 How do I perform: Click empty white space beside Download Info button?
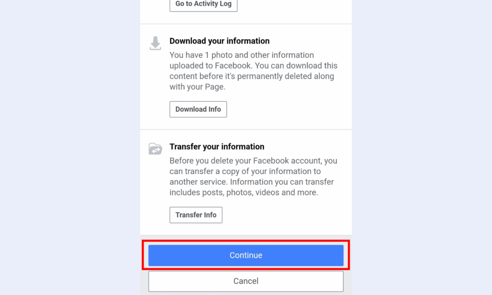(x=285, y=109)
